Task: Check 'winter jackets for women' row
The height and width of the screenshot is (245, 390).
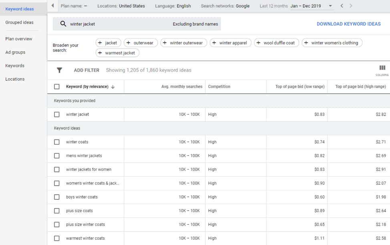Action: (x=57, y=169)
